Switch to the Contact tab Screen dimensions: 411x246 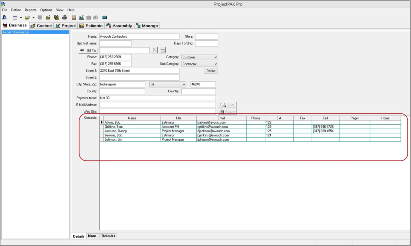(x=41, y=25)
